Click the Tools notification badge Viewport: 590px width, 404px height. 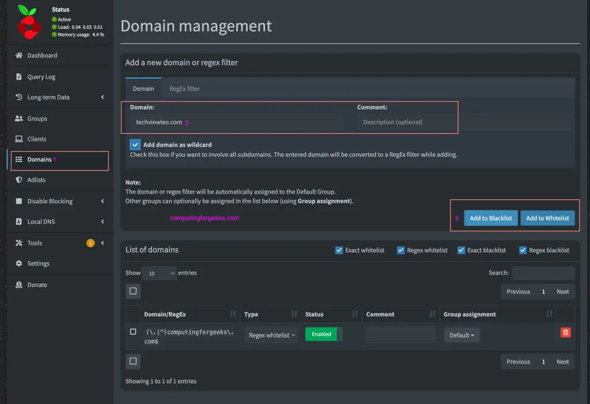[x=90, y=243]
